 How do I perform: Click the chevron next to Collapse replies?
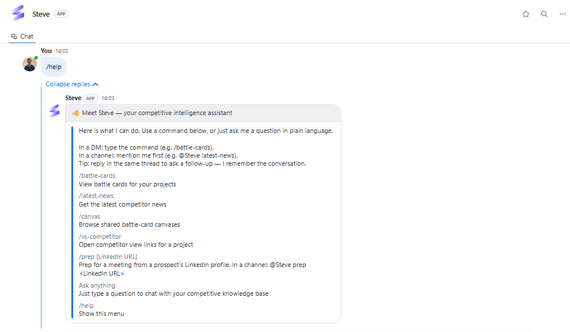[96, 84]
